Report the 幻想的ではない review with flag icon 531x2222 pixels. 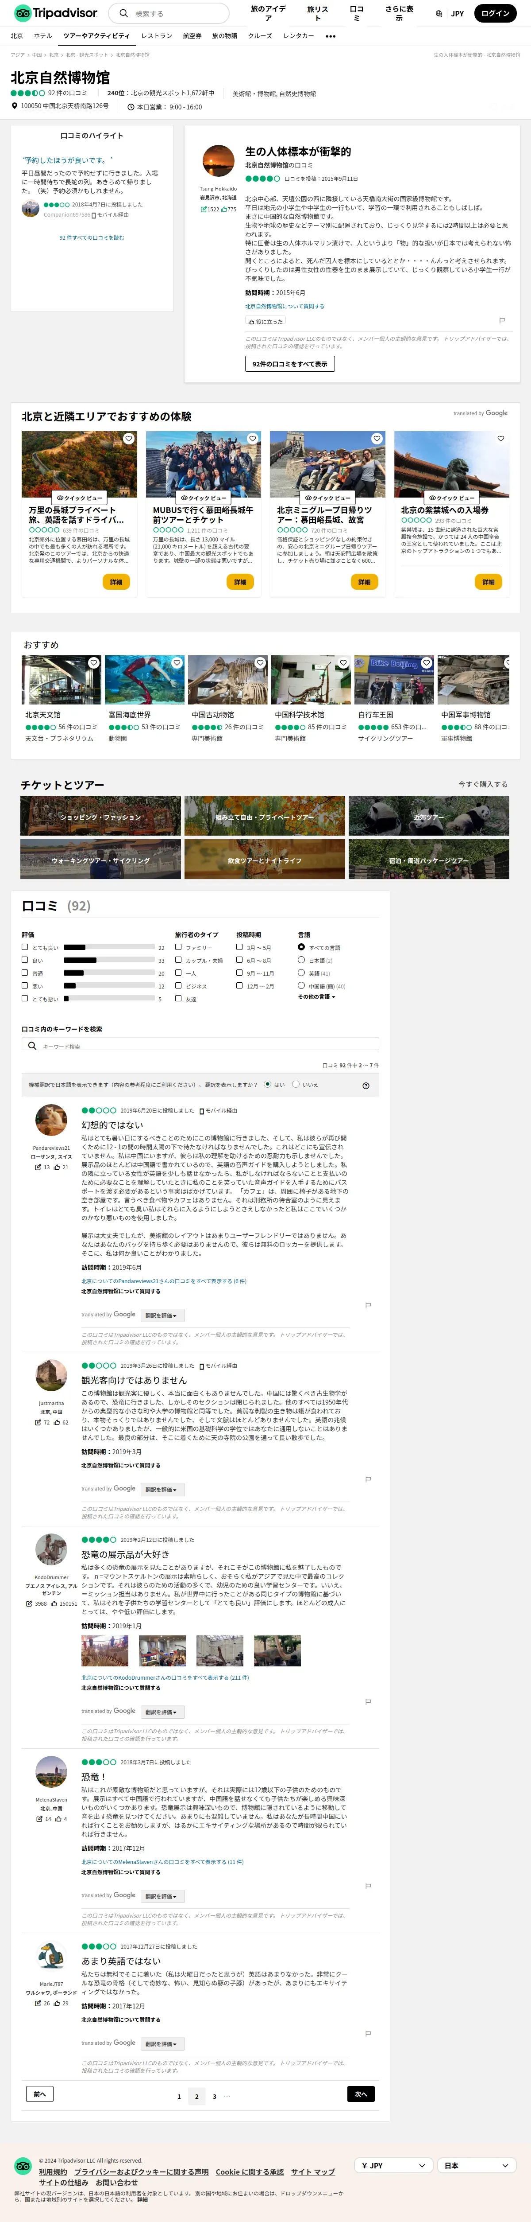click(x=368, y=1305)
